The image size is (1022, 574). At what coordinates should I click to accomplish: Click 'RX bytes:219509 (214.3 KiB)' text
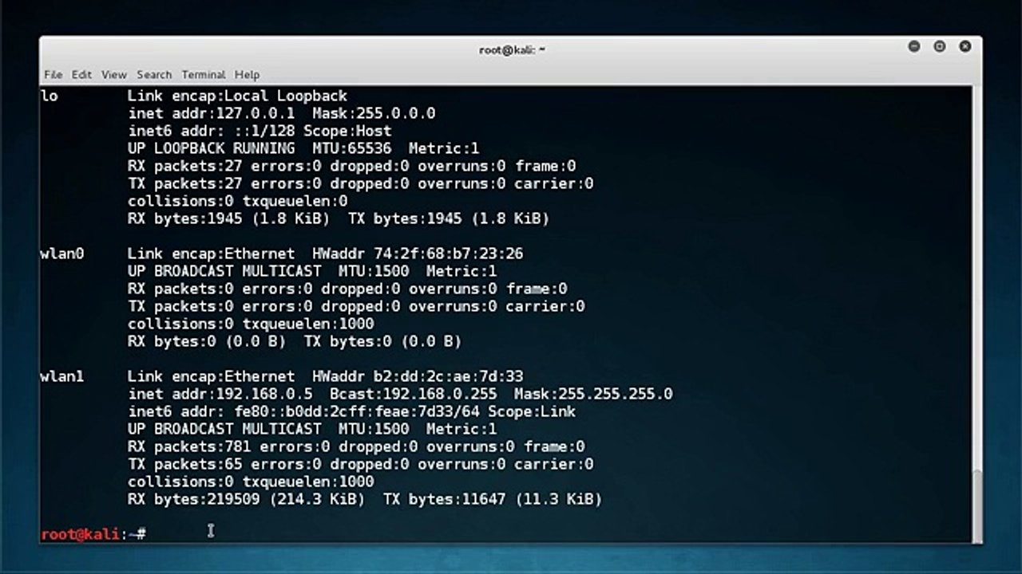click(246, 499)
